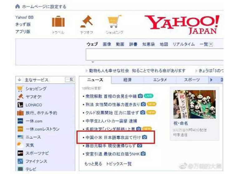This screenshot has height=174, width=234.
Task: Expand the small arrow below search box
Action: [x=93, y=62]
